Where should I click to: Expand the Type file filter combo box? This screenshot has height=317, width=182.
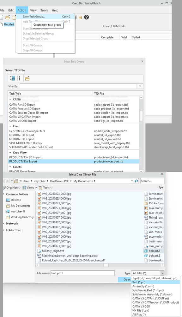148,273
